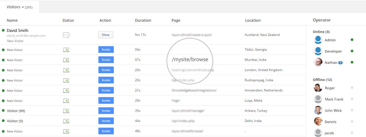Invite the visitor from London, United Kingdom

106,70
